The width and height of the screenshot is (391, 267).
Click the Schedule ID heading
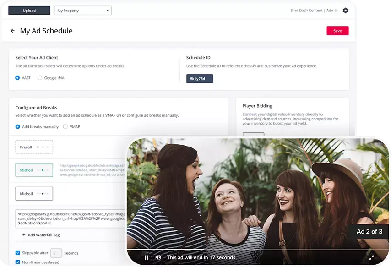point(198,57)
